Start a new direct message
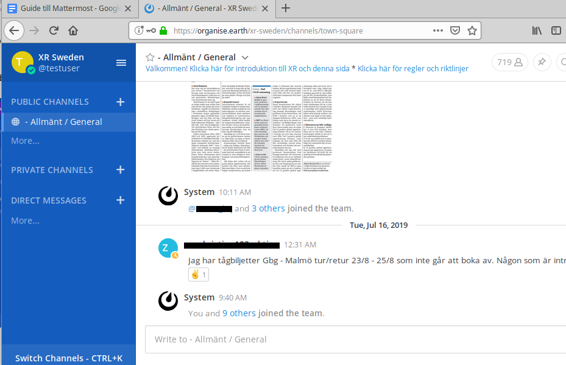Viewport: 566px width, 365px height. (x=121, y=200)
